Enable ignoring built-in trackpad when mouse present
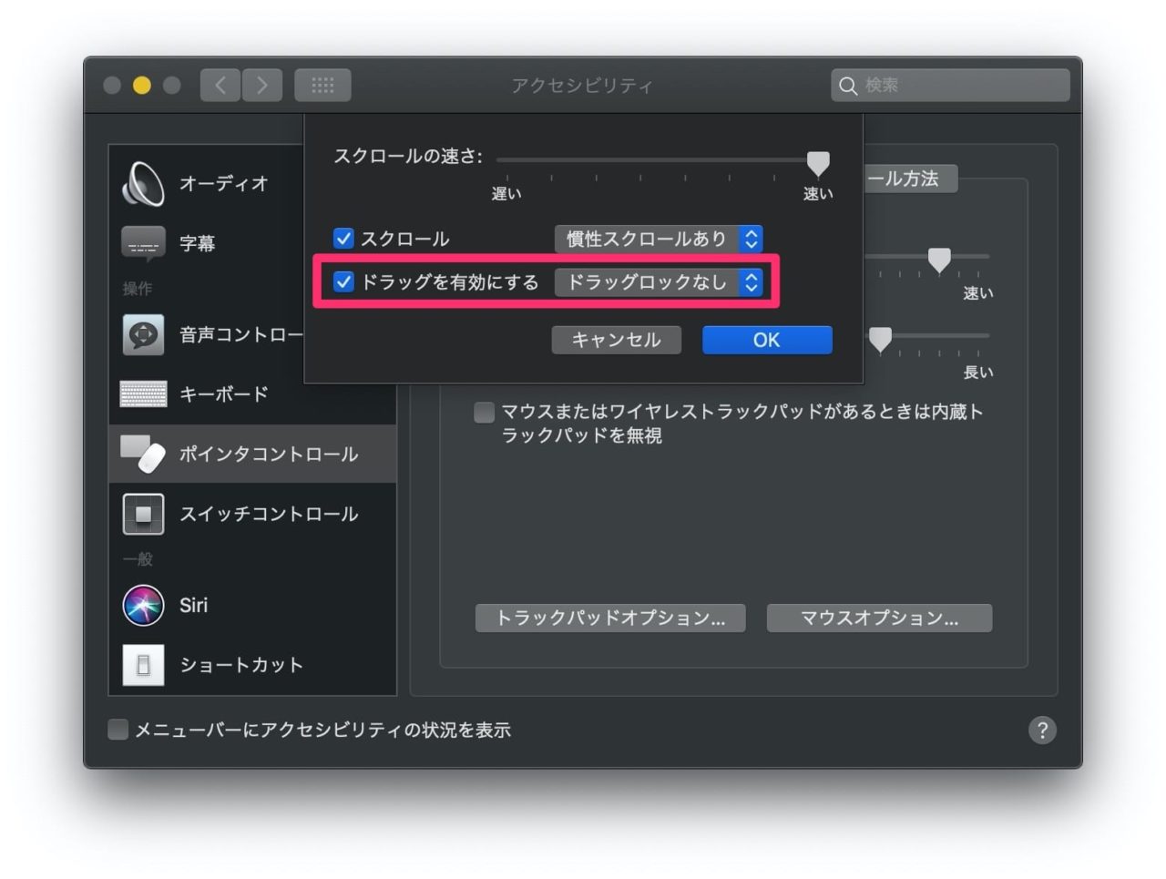The width and height of the screenshot is (1166, 879). click(483, 412)
